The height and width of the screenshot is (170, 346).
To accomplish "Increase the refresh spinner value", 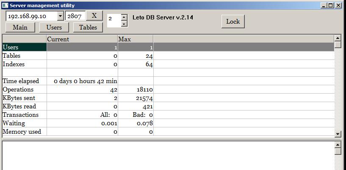I will (124, 17).
